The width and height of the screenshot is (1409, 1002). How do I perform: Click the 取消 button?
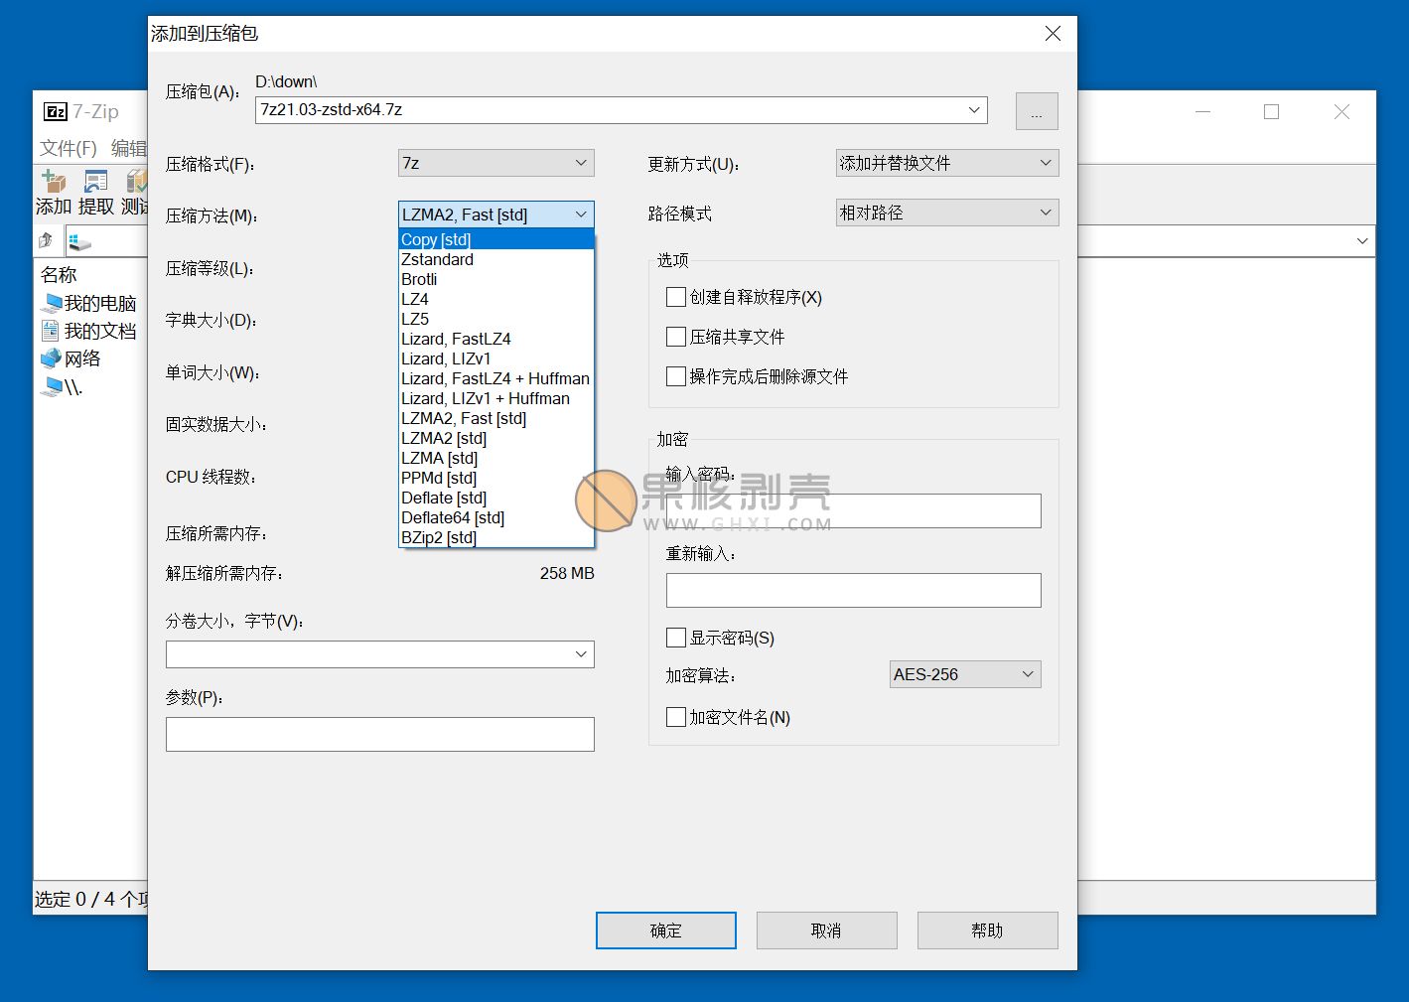click(827, 930)
